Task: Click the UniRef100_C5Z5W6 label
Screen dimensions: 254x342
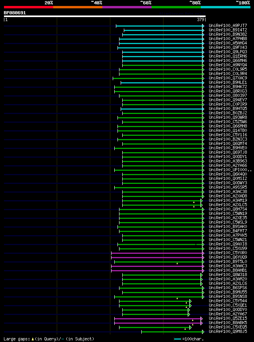Action: 228,122
